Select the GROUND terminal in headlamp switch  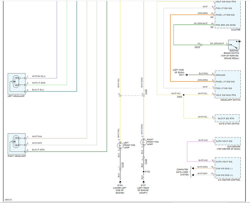click(x=220, y=75)
